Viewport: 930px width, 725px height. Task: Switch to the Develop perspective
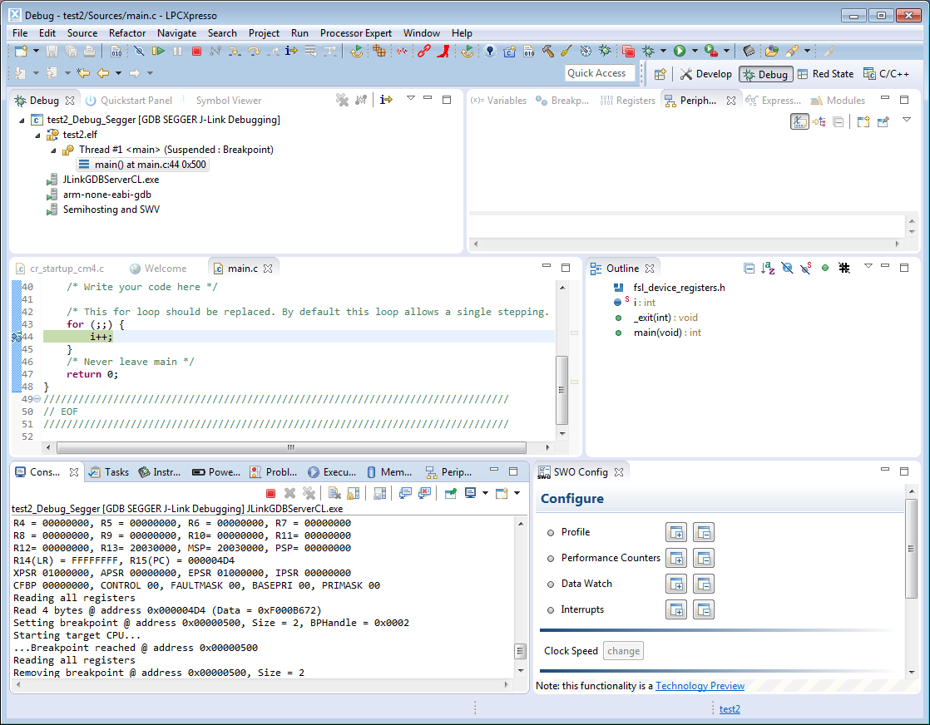(x=705, y=74)
